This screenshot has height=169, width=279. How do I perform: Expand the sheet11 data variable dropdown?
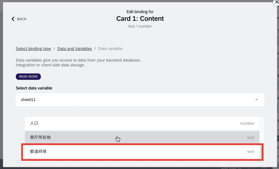(140, 100)
